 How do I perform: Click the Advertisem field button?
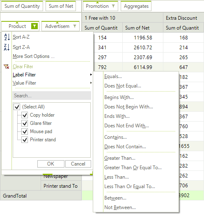tap(60, 26)
